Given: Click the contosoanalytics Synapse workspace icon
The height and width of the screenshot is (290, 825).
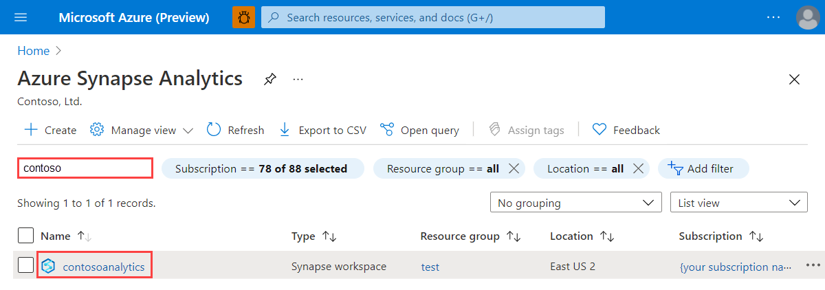Looking at the screenshot, I should click(x=48, y=267).
